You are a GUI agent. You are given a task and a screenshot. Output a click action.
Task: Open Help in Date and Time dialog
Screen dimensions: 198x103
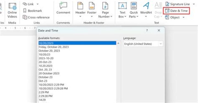pos(147,31)
